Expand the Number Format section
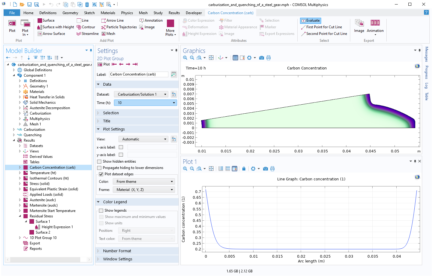 tap(117, 251)
